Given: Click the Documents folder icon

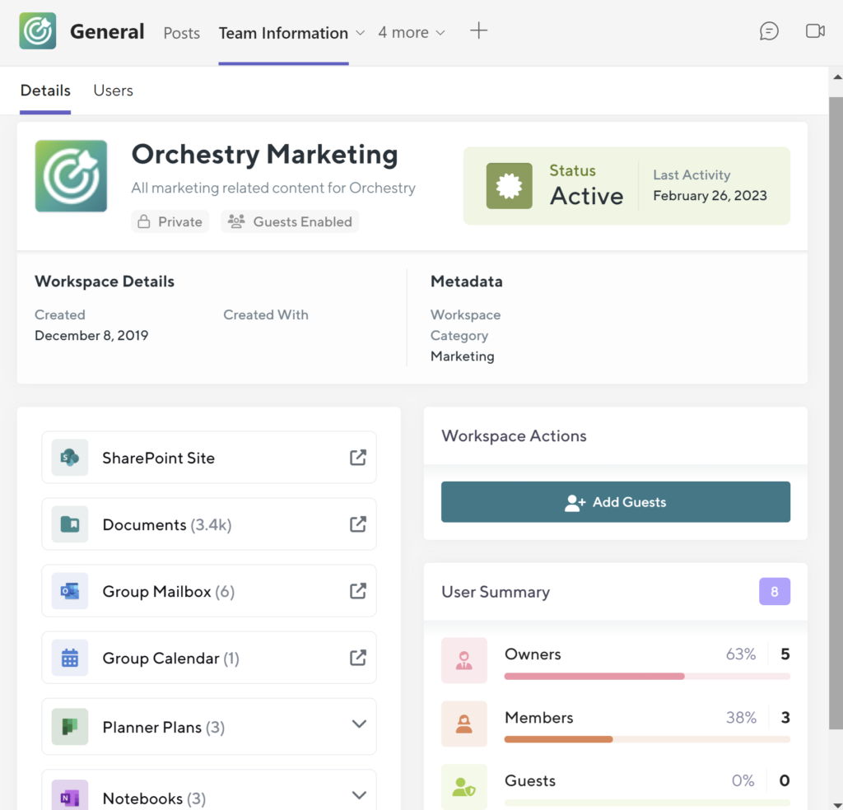Looking at the screenshot, I should [x=70, y=524].
